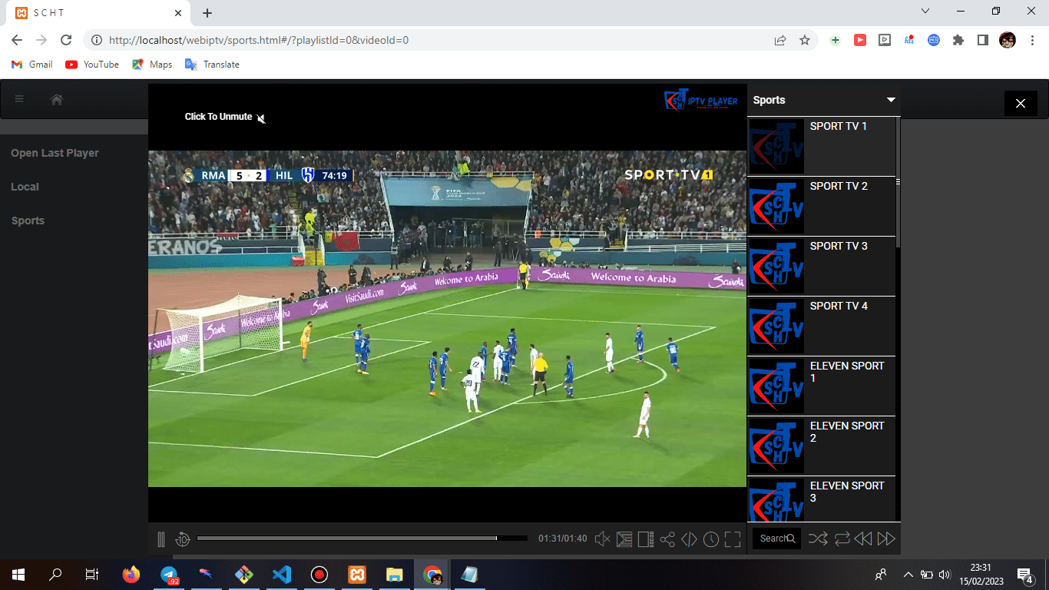Play the SPORT TV 4 channel
Image resolution: width=1049 pixels, height=590 pixels.
point(822,326)
